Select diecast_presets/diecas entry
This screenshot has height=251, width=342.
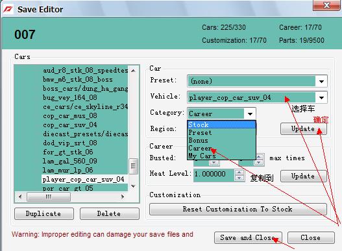click(x=85, y=134)
